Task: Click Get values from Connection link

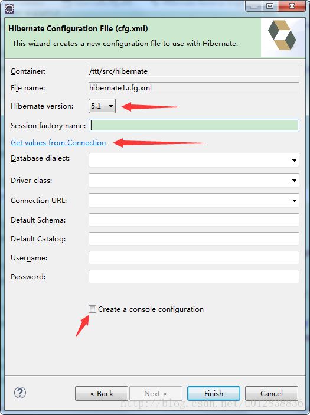Action: pos(58,143)
